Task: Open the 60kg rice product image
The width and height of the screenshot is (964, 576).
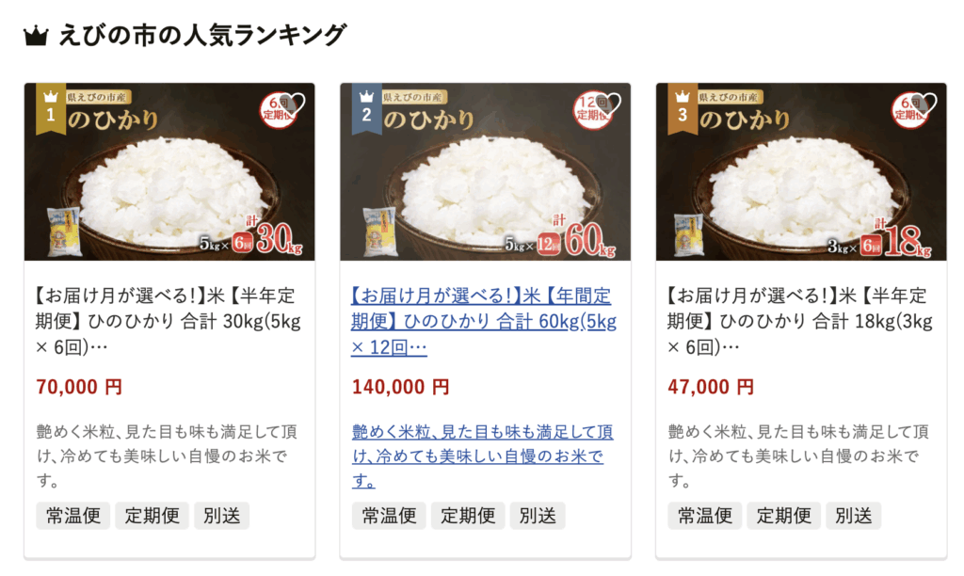Action: [x=486, y=171]
